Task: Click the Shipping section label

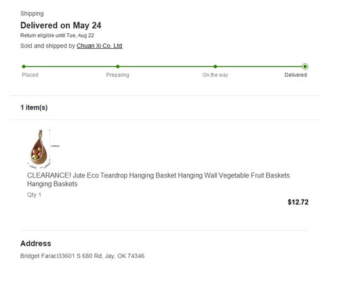Action: (x=32, y=14)
